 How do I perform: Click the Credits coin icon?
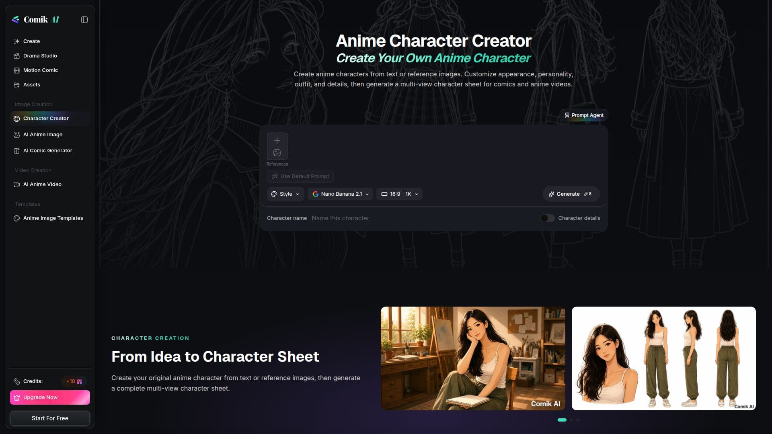click(x=16, y=381)
